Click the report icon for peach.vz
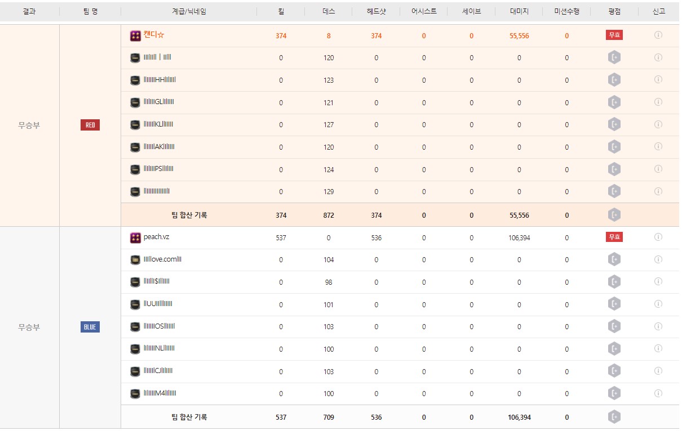Viewport: 682px width, 431px height. 658,237
